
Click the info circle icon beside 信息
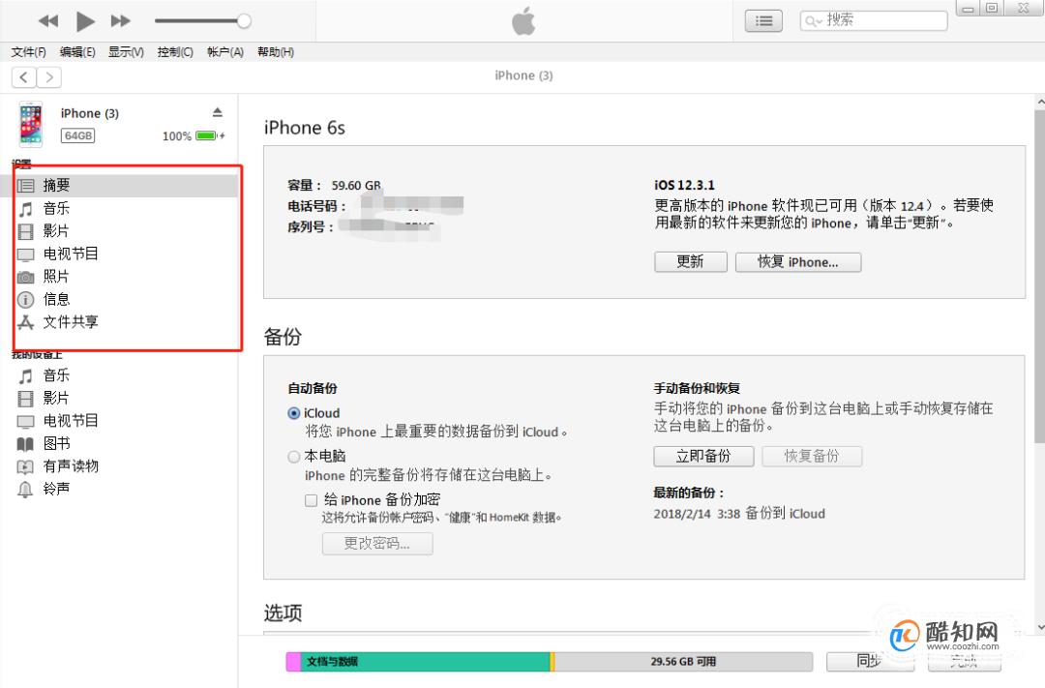(x=25, y=300)
